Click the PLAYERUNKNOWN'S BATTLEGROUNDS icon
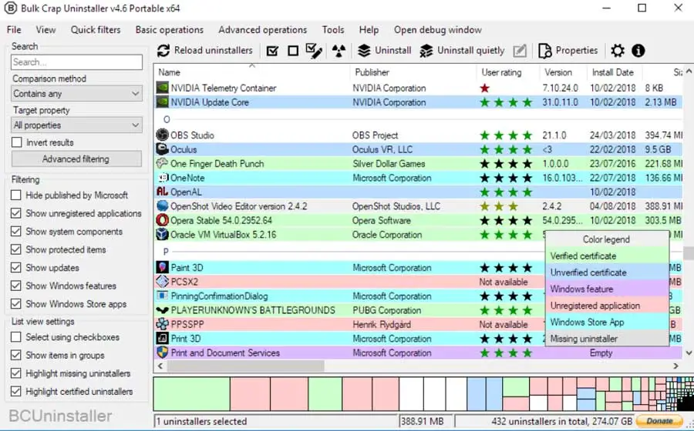 163,310
